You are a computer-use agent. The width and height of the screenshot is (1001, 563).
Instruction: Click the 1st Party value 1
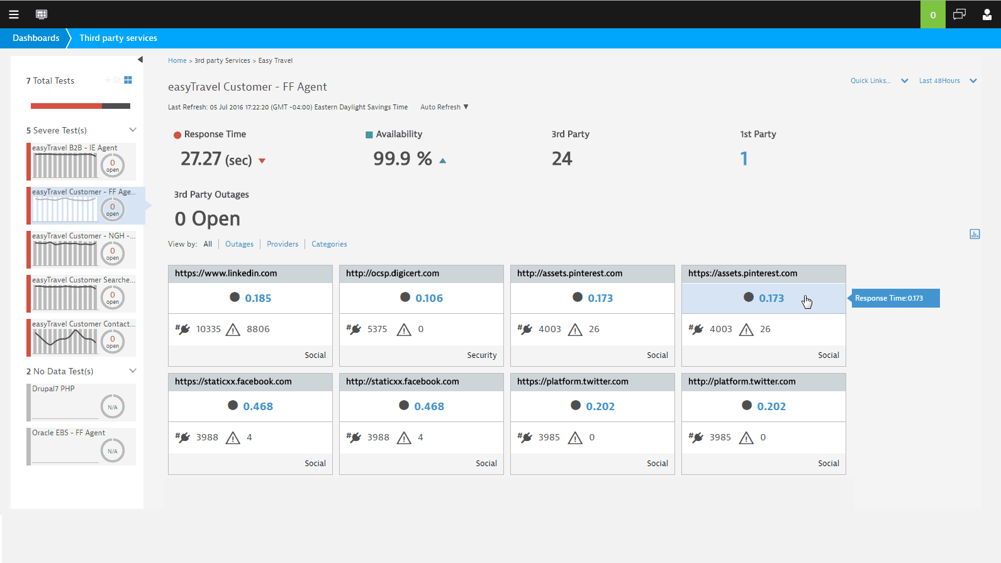click(x=744, y=159)
